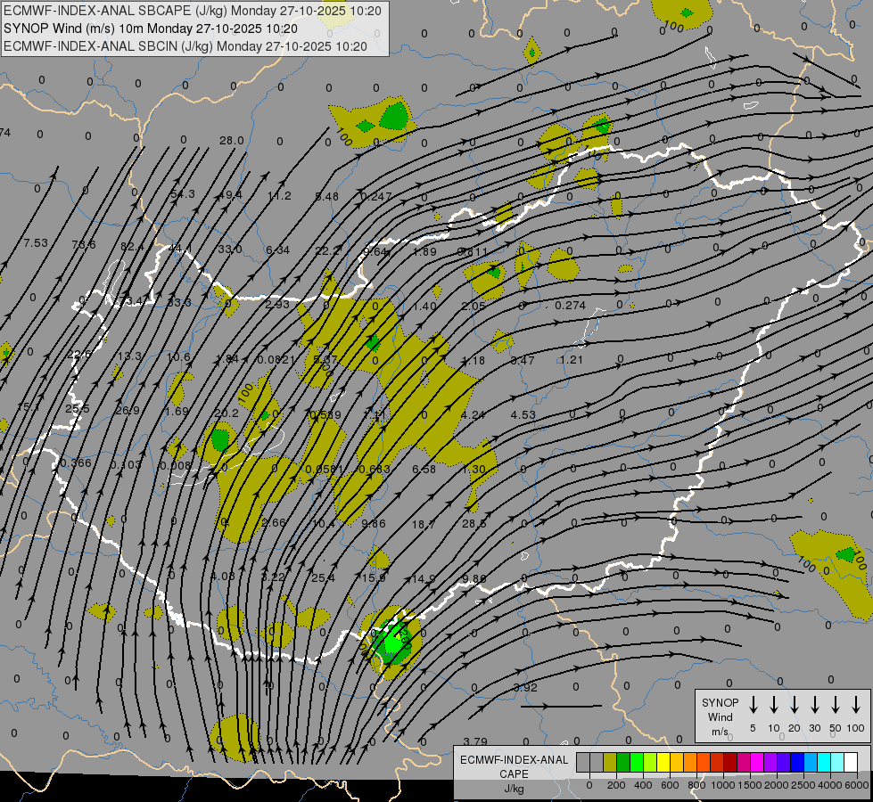
Task: Click the map value 0.274
Action: coord(570,305)
